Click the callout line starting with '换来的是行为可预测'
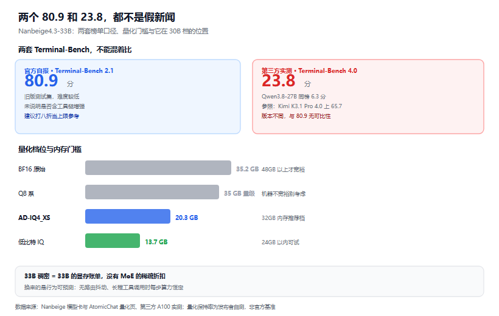 pyautogui.click(x=103, y=287)
